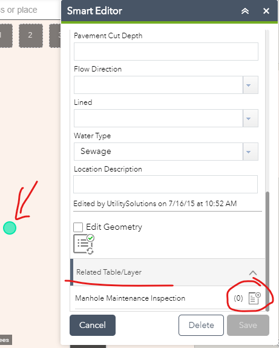
Task: Collapse the Smart Editor panel with double-chevron icon
Action: pyautogui.click(x=245, y=11)
